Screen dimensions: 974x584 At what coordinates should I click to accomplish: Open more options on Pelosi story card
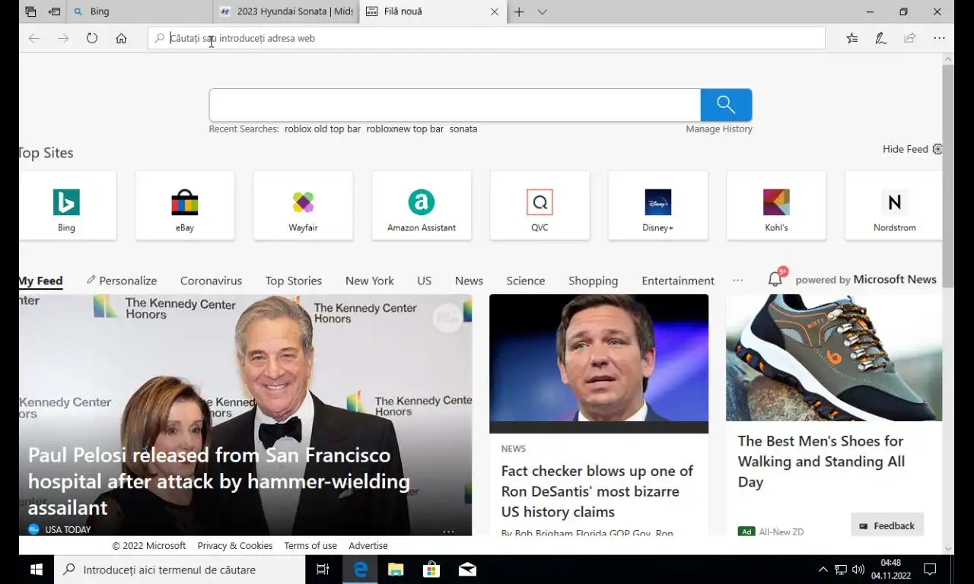(448, 531)
